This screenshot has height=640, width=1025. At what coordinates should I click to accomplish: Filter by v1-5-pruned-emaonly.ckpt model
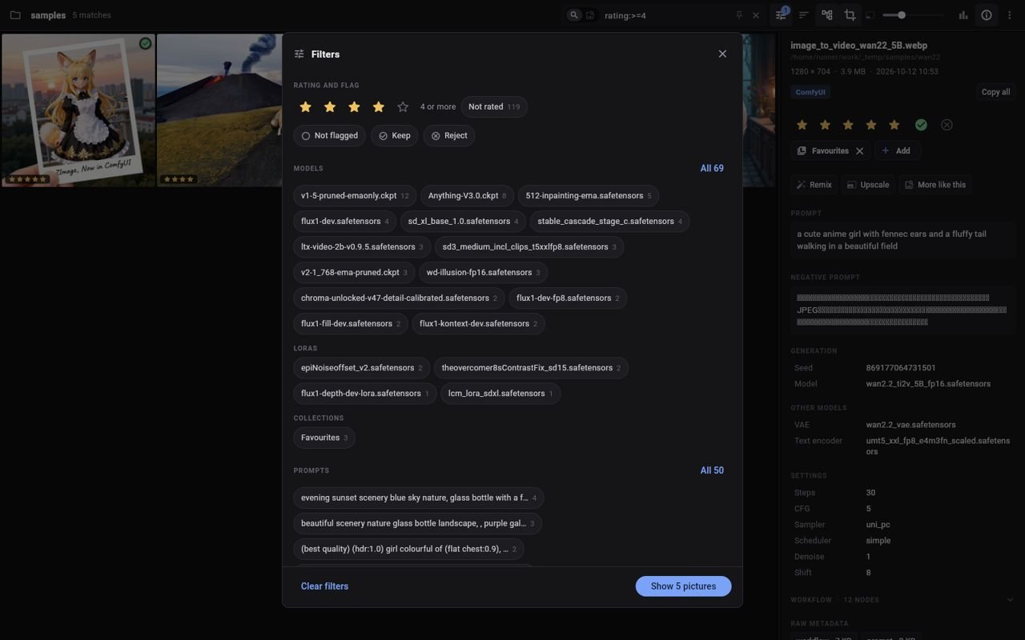tap(355, 196)
